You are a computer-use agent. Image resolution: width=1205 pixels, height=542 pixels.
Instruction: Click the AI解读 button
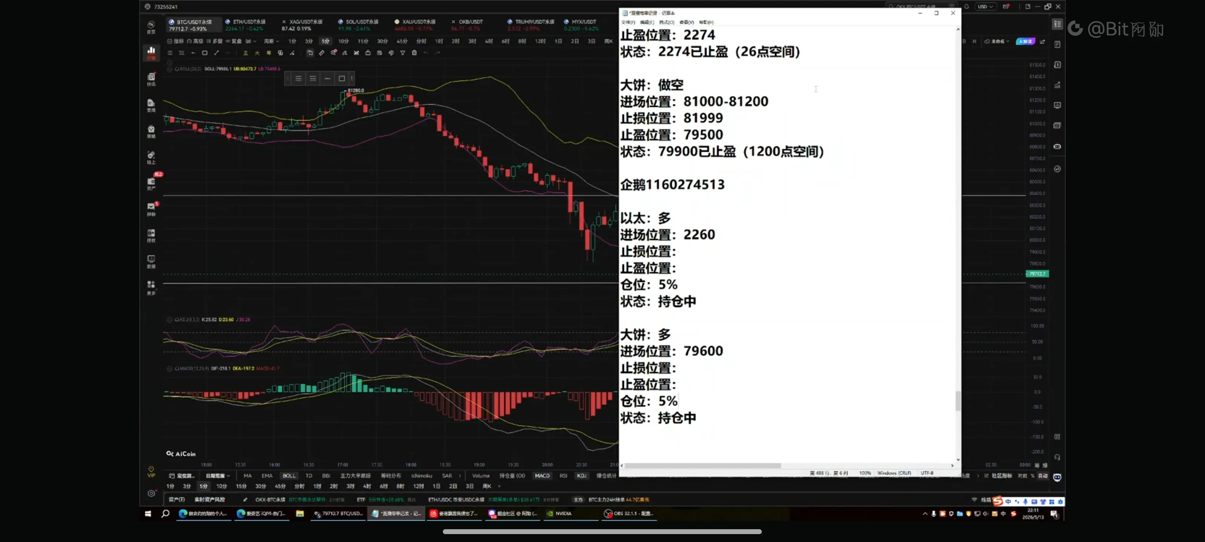1025,41
